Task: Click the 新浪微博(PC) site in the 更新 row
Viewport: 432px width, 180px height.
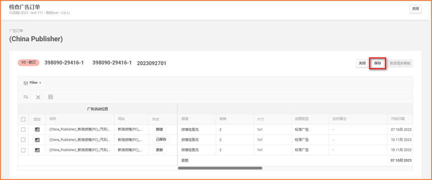Action: [130, 150]
